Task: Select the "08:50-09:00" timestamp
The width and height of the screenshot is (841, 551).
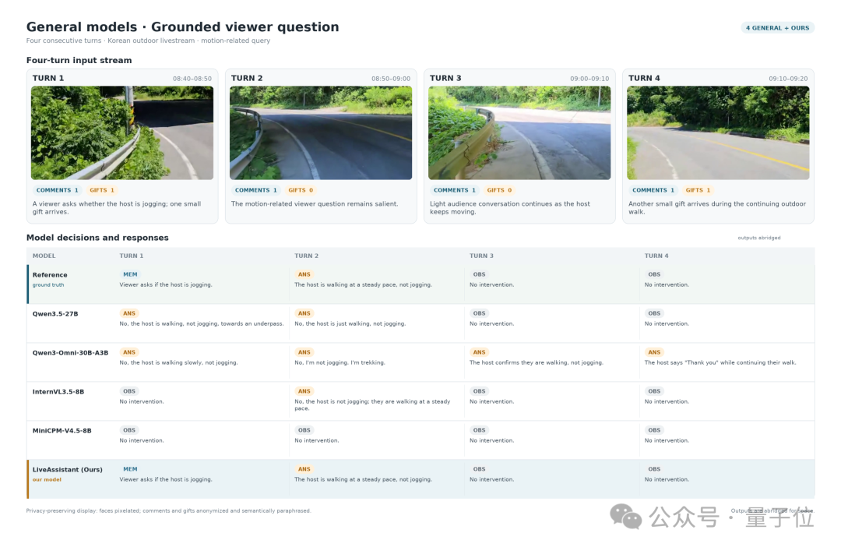Action: click(391, 79)
